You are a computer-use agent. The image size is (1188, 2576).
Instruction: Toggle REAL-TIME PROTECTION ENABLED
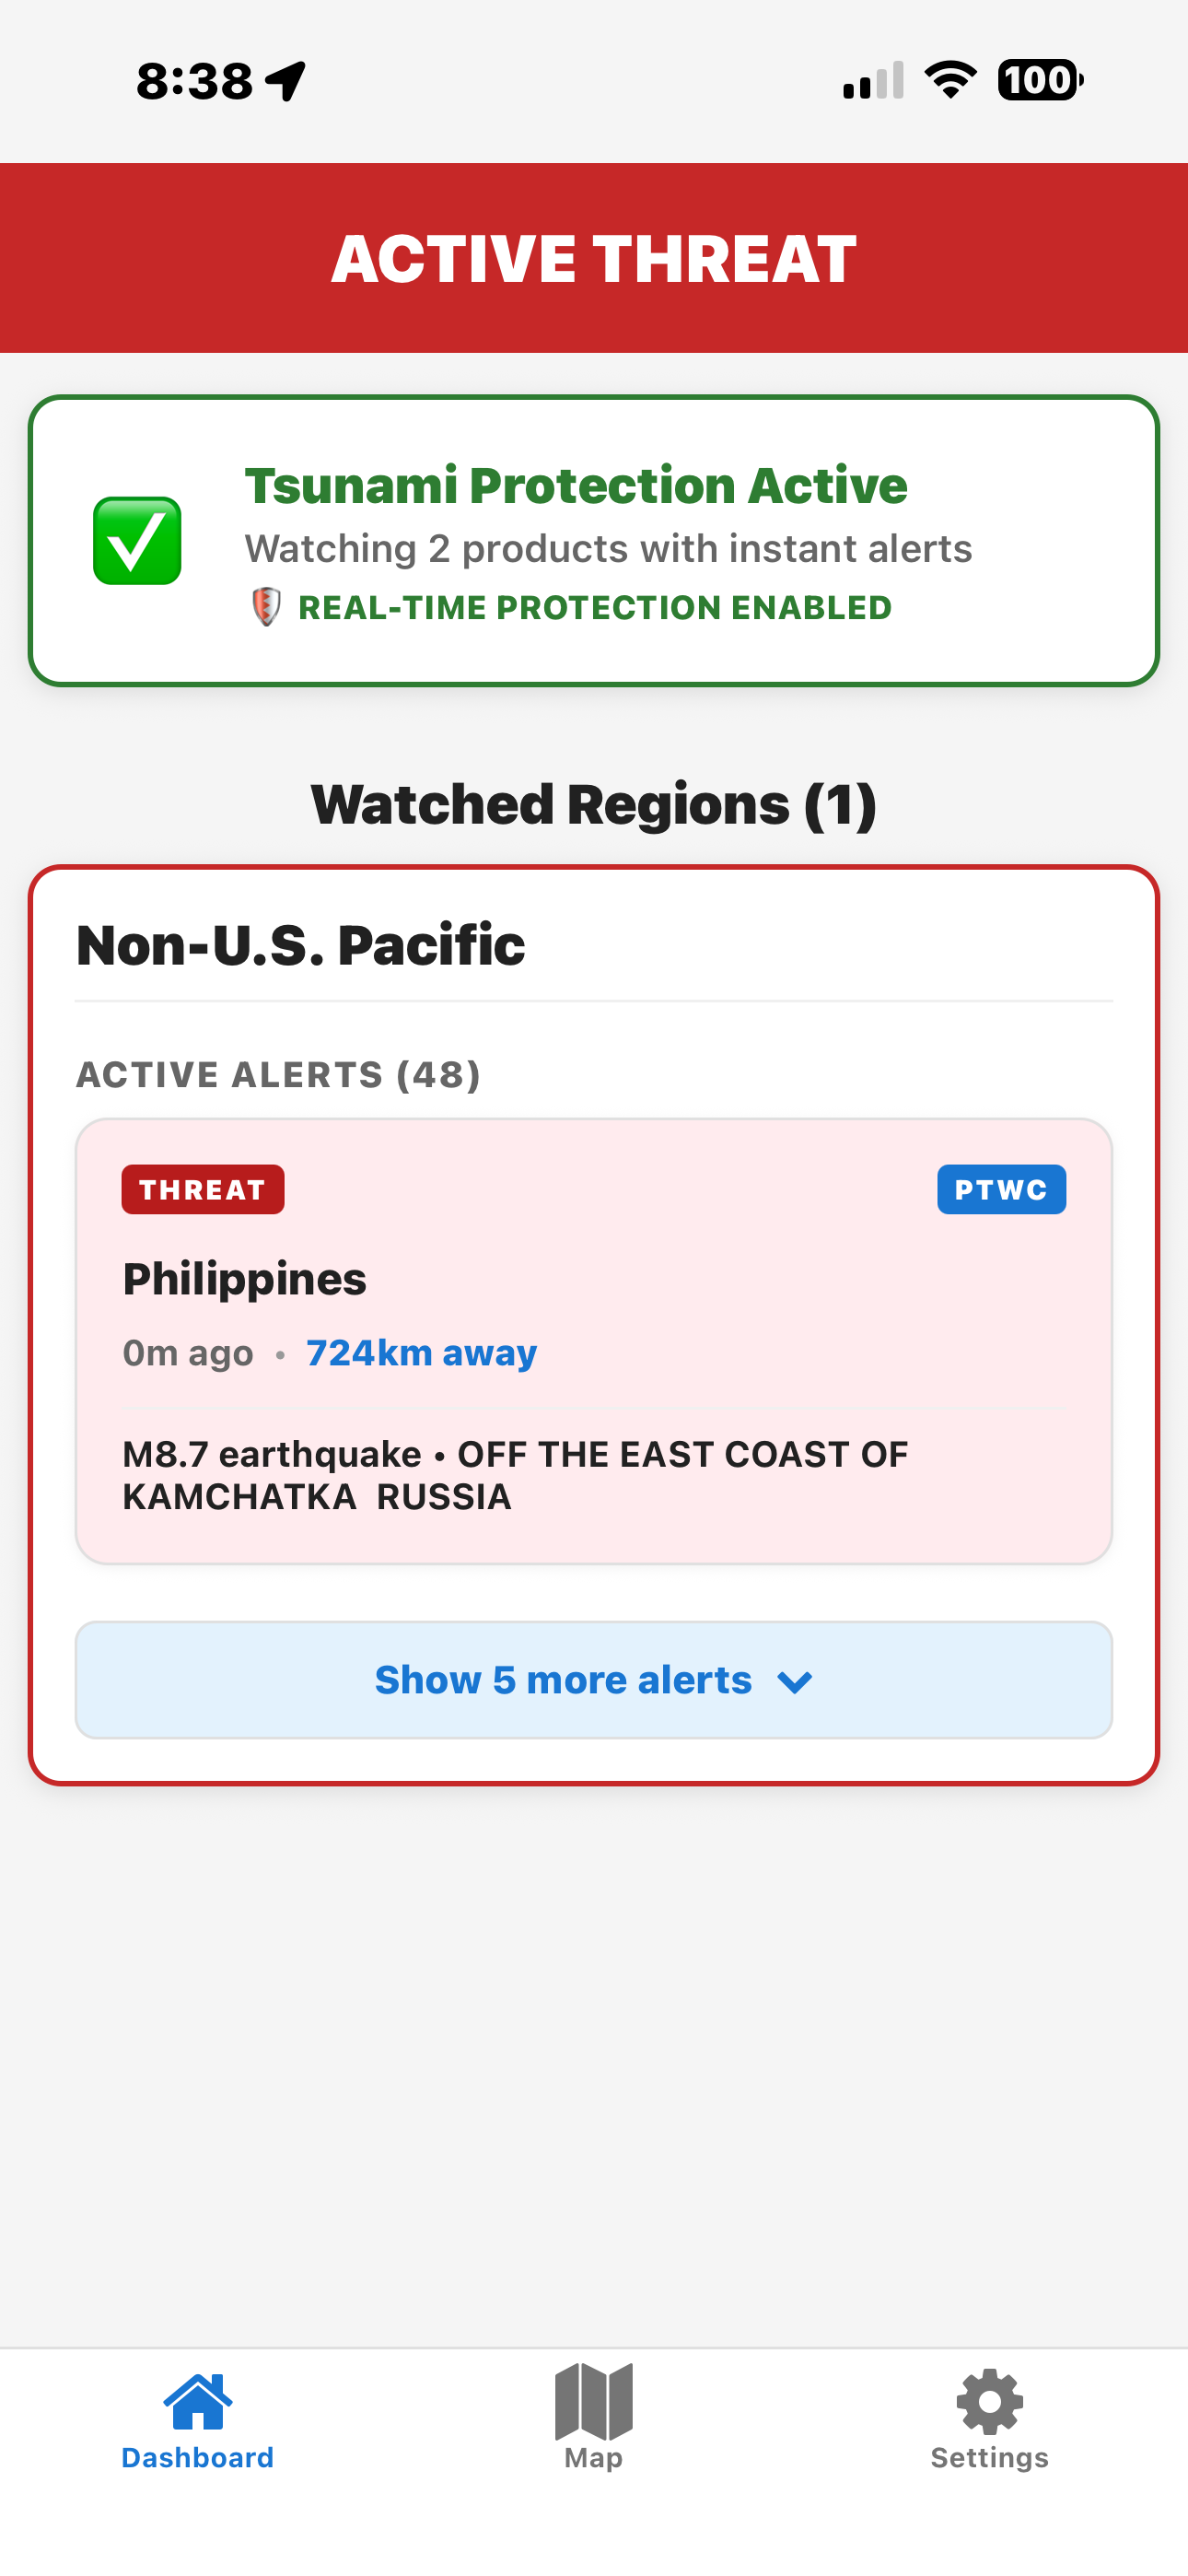pos(594,606)
